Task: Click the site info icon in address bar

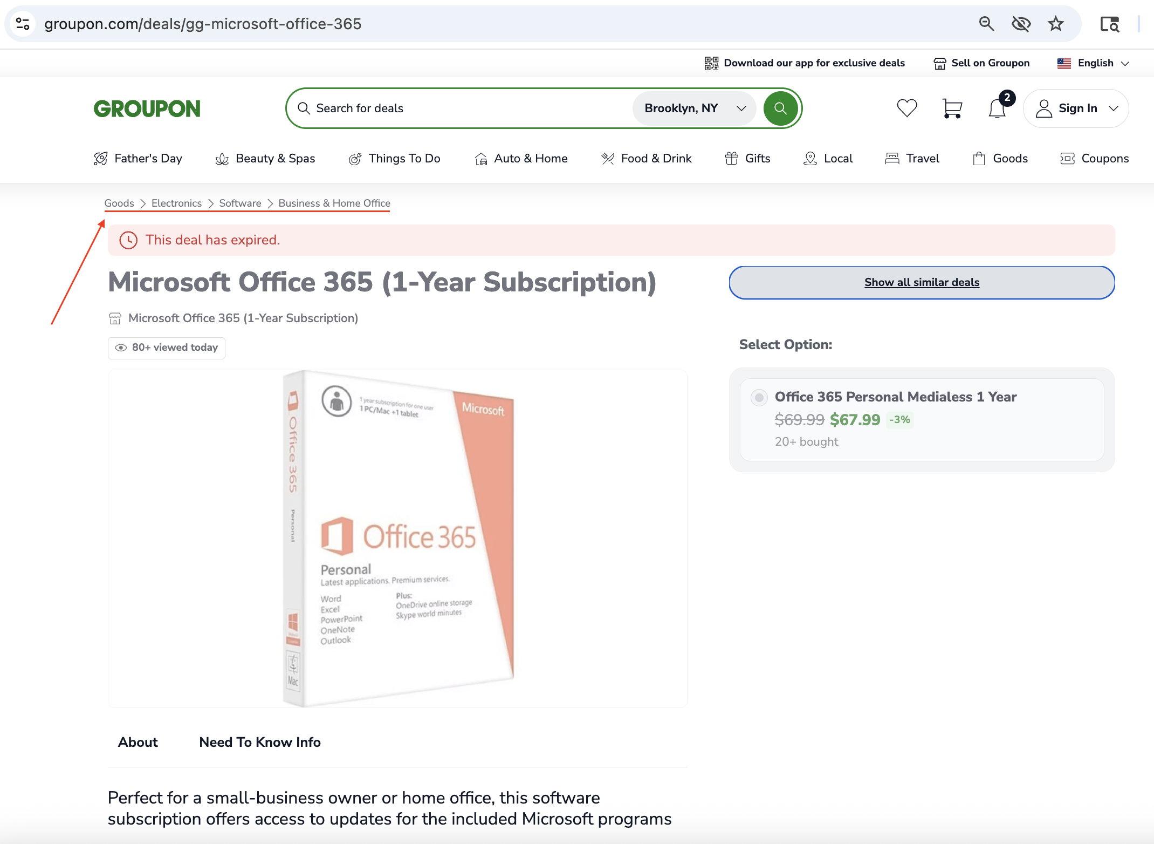Action: click(23, 24)
